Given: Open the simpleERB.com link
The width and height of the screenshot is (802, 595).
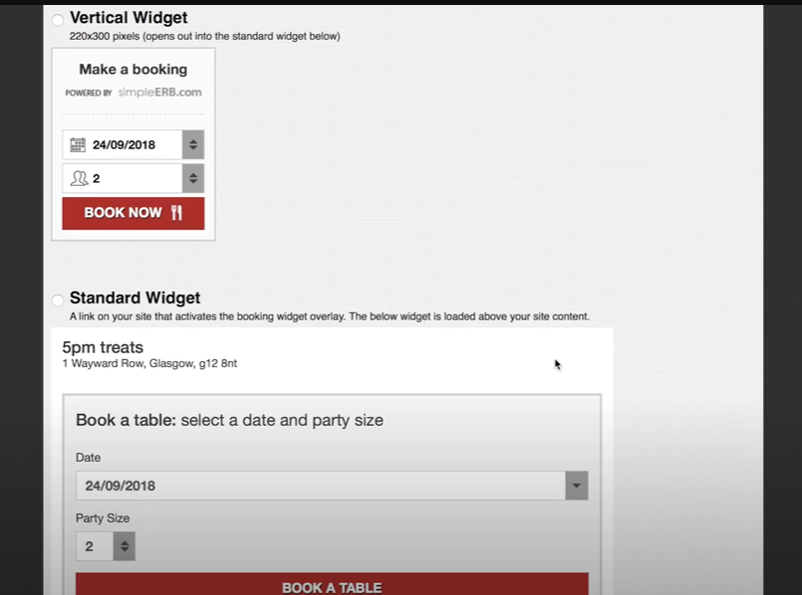Looking at the screenshot, I should click(157, 93).
